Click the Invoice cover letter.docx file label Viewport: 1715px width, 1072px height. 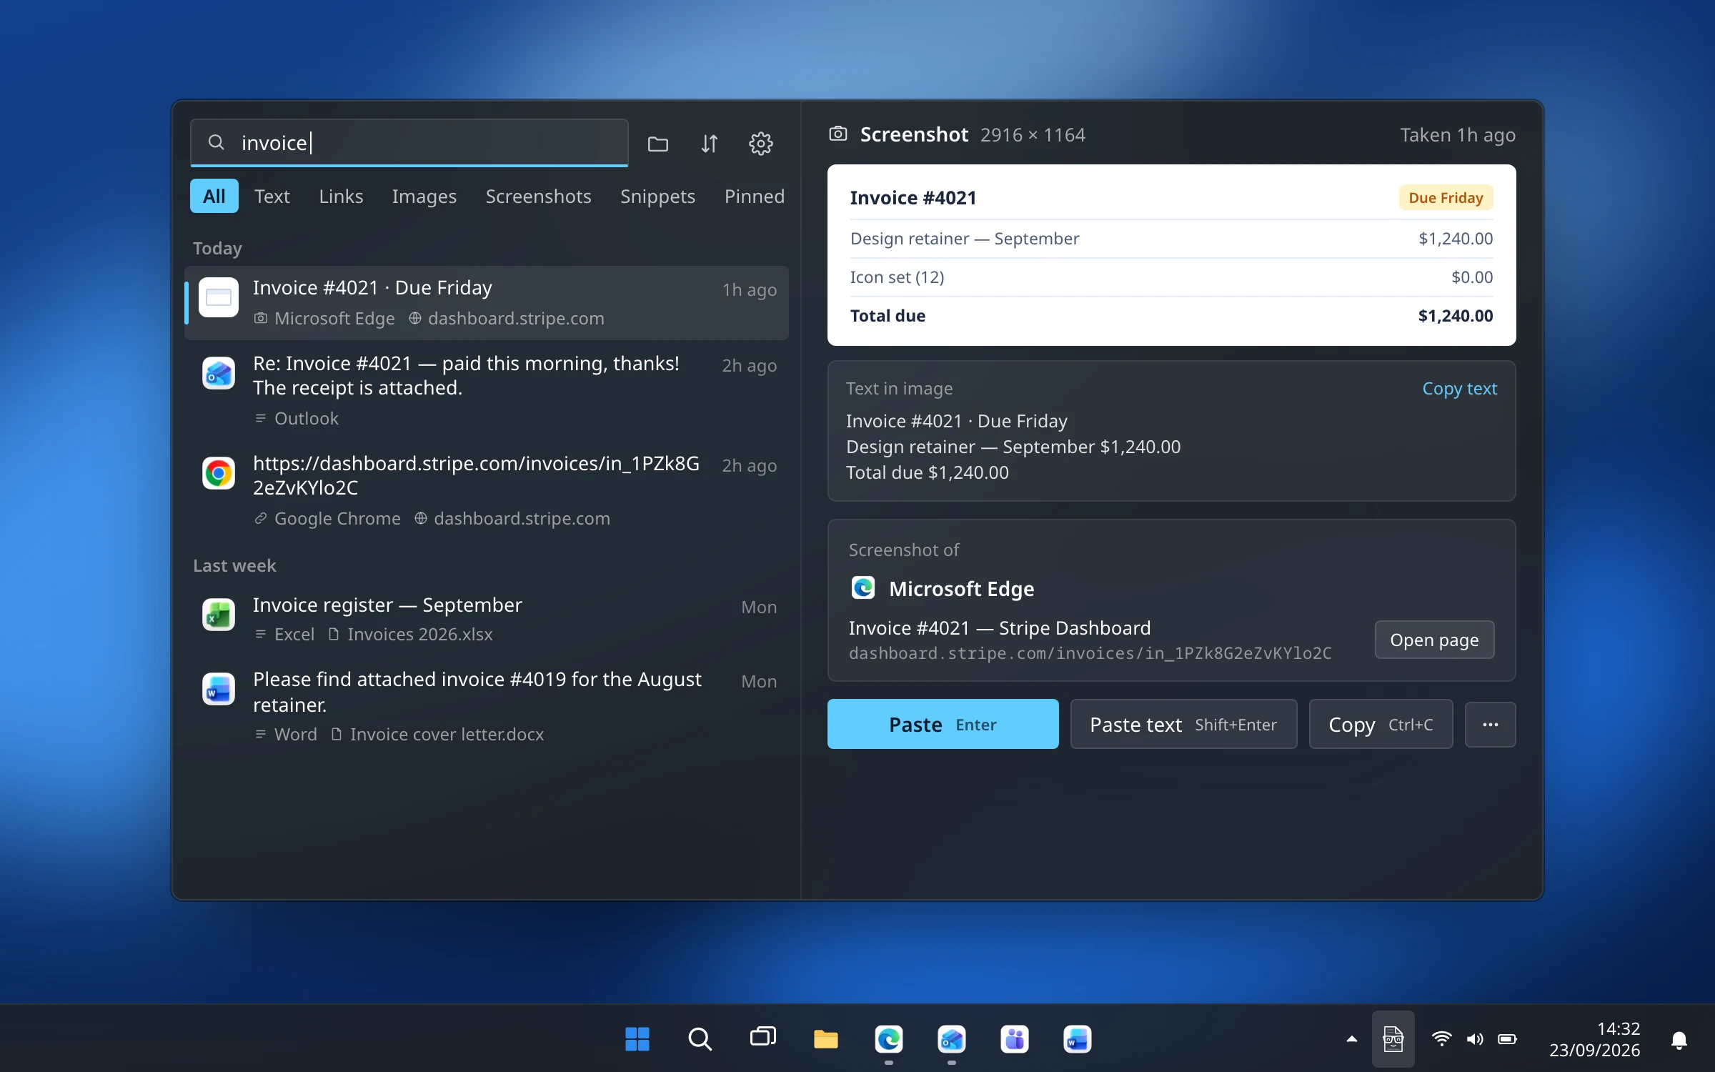click(447, 735)
